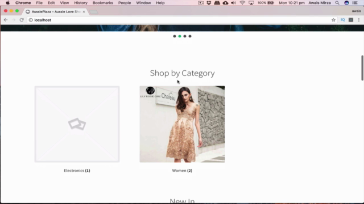Click the dark square extension icon
Viewport: 364px width, 204px height.
(x=351, y=20)
